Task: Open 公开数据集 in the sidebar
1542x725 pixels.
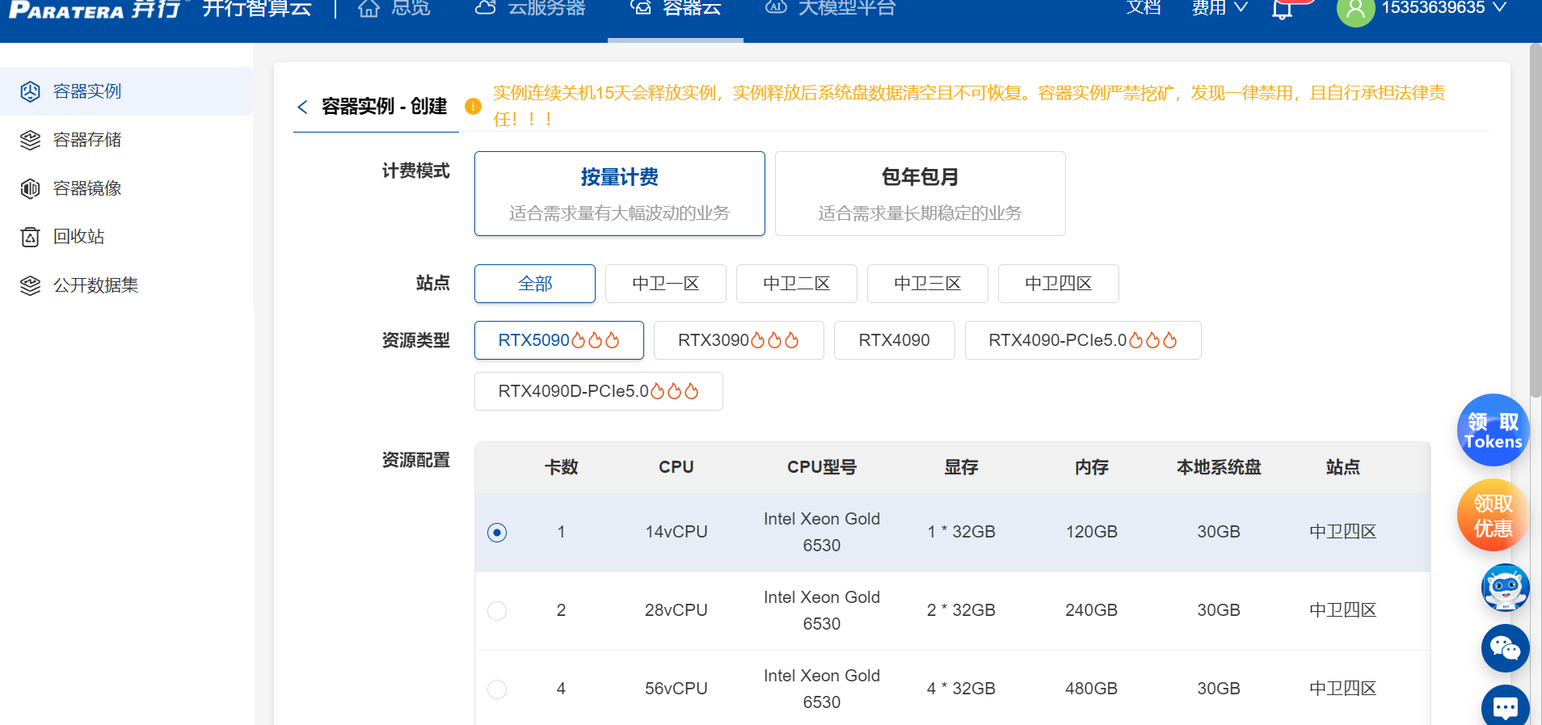Action: pos(127,285)
